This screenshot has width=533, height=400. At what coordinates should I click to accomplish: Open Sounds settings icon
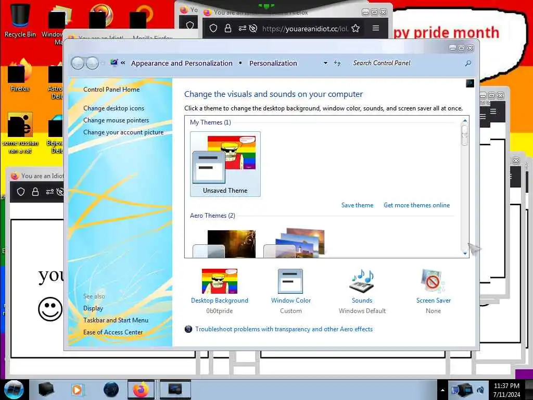pos(362,281)
